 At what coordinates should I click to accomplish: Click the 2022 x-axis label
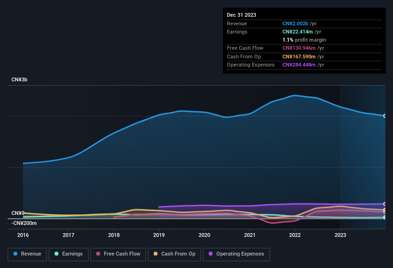coord(295,235)
